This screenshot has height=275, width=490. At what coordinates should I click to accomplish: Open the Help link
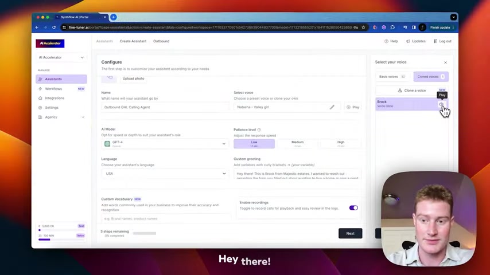pos(391,41)
